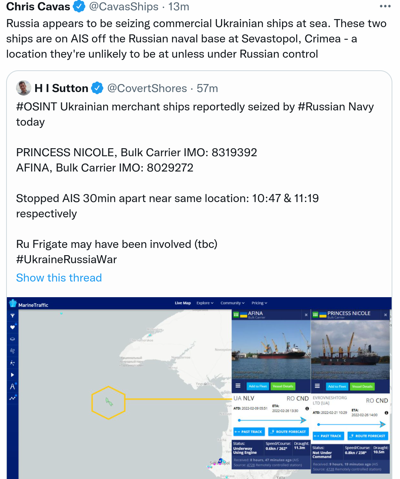
Task: Open the density line-chart icon in sidebar
Action: click(x=12, y=398)
